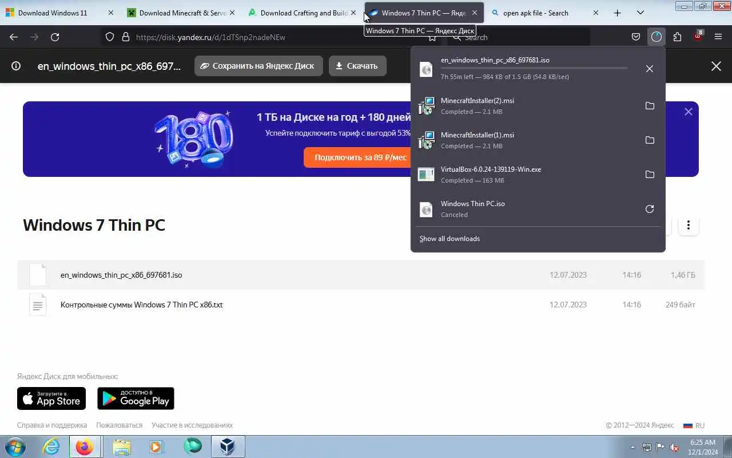Close the Download Windows 11 tab

tap(110, 13)
